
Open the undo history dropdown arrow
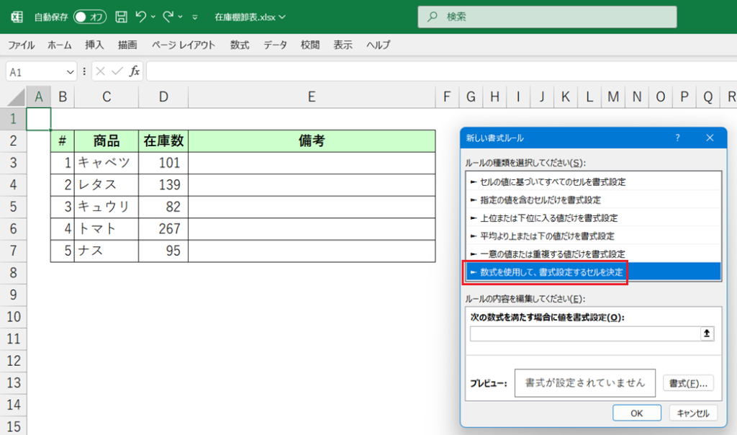(x=153, y=17)
